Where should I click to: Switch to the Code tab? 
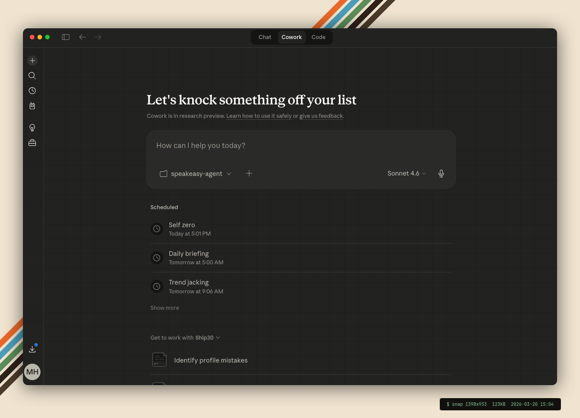click(318, 37)
